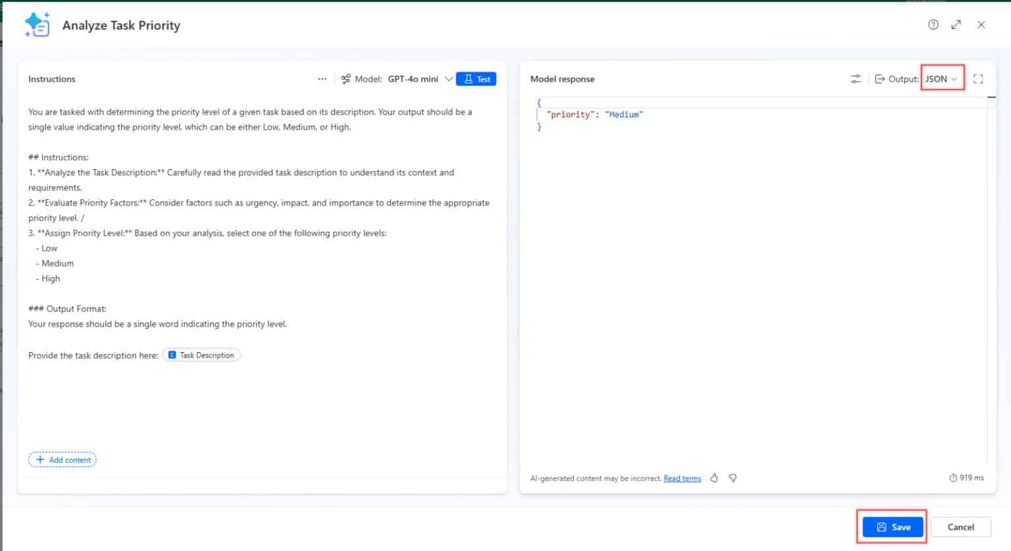
Task: Give thumbs up to model response
Action: [x=714, y=478]
